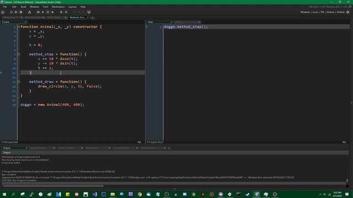Toggle the docking magnet icon

[89, 12]
